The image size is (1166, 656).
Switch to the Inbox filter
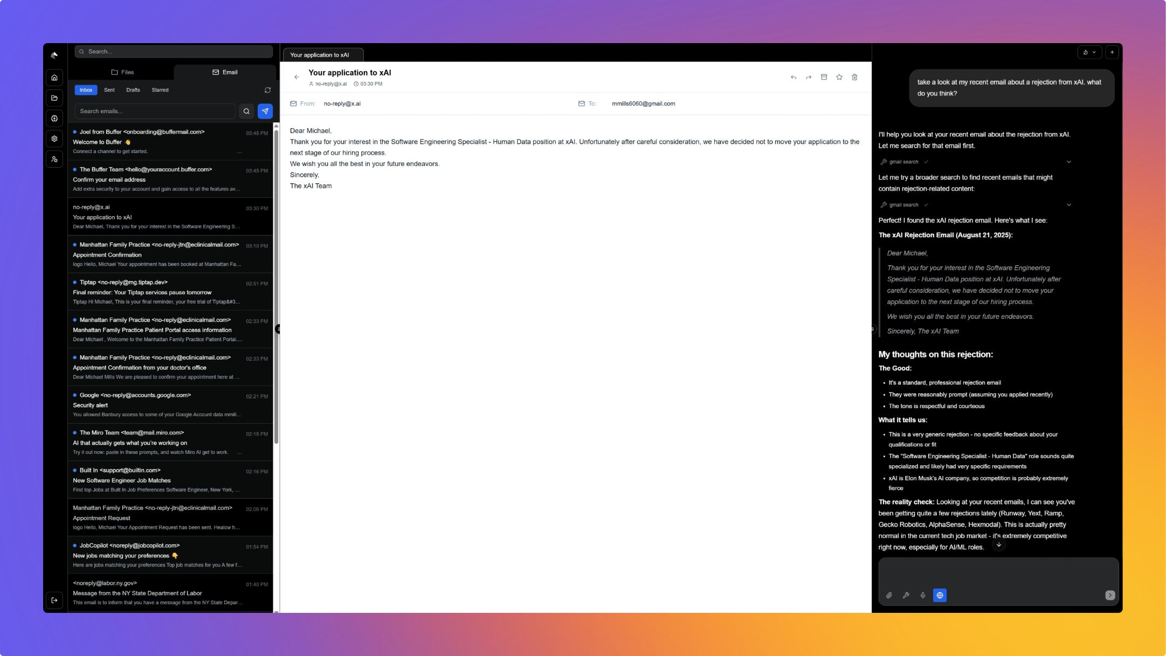click(x=86, y=90)
